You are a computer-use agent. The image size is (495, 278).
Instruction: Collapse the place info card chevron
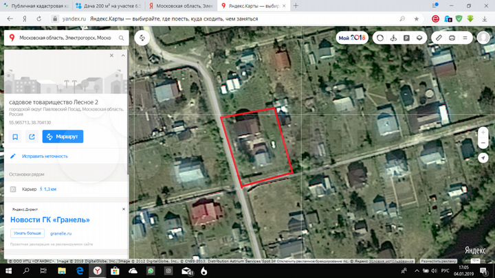click(x=123, y=56)
